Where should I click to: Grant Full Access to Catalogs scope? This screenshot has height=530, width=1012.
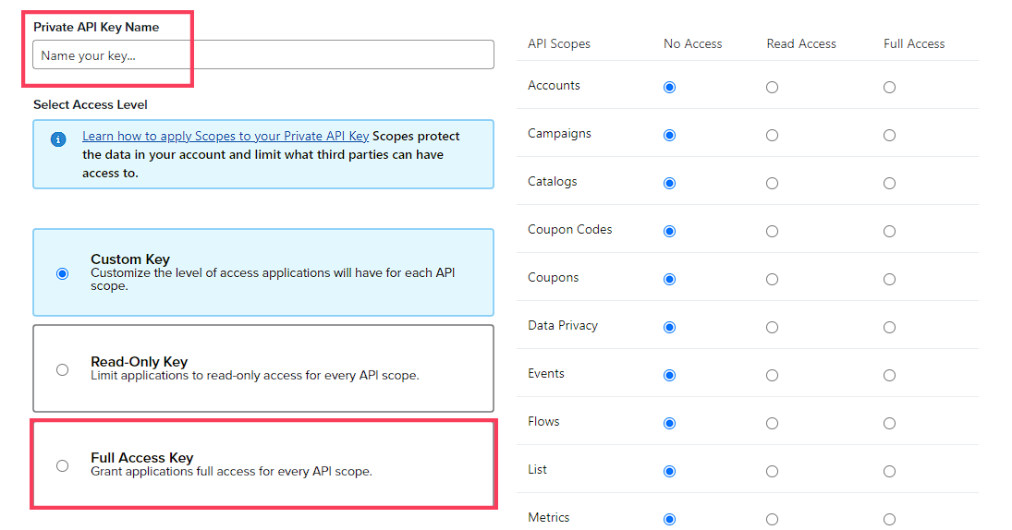click(x=889, y=183)
